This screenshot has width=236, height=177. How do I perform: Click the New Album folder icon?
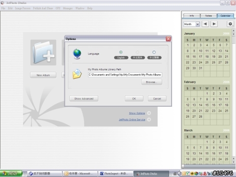pyautogui.click(x=43, y=53)
